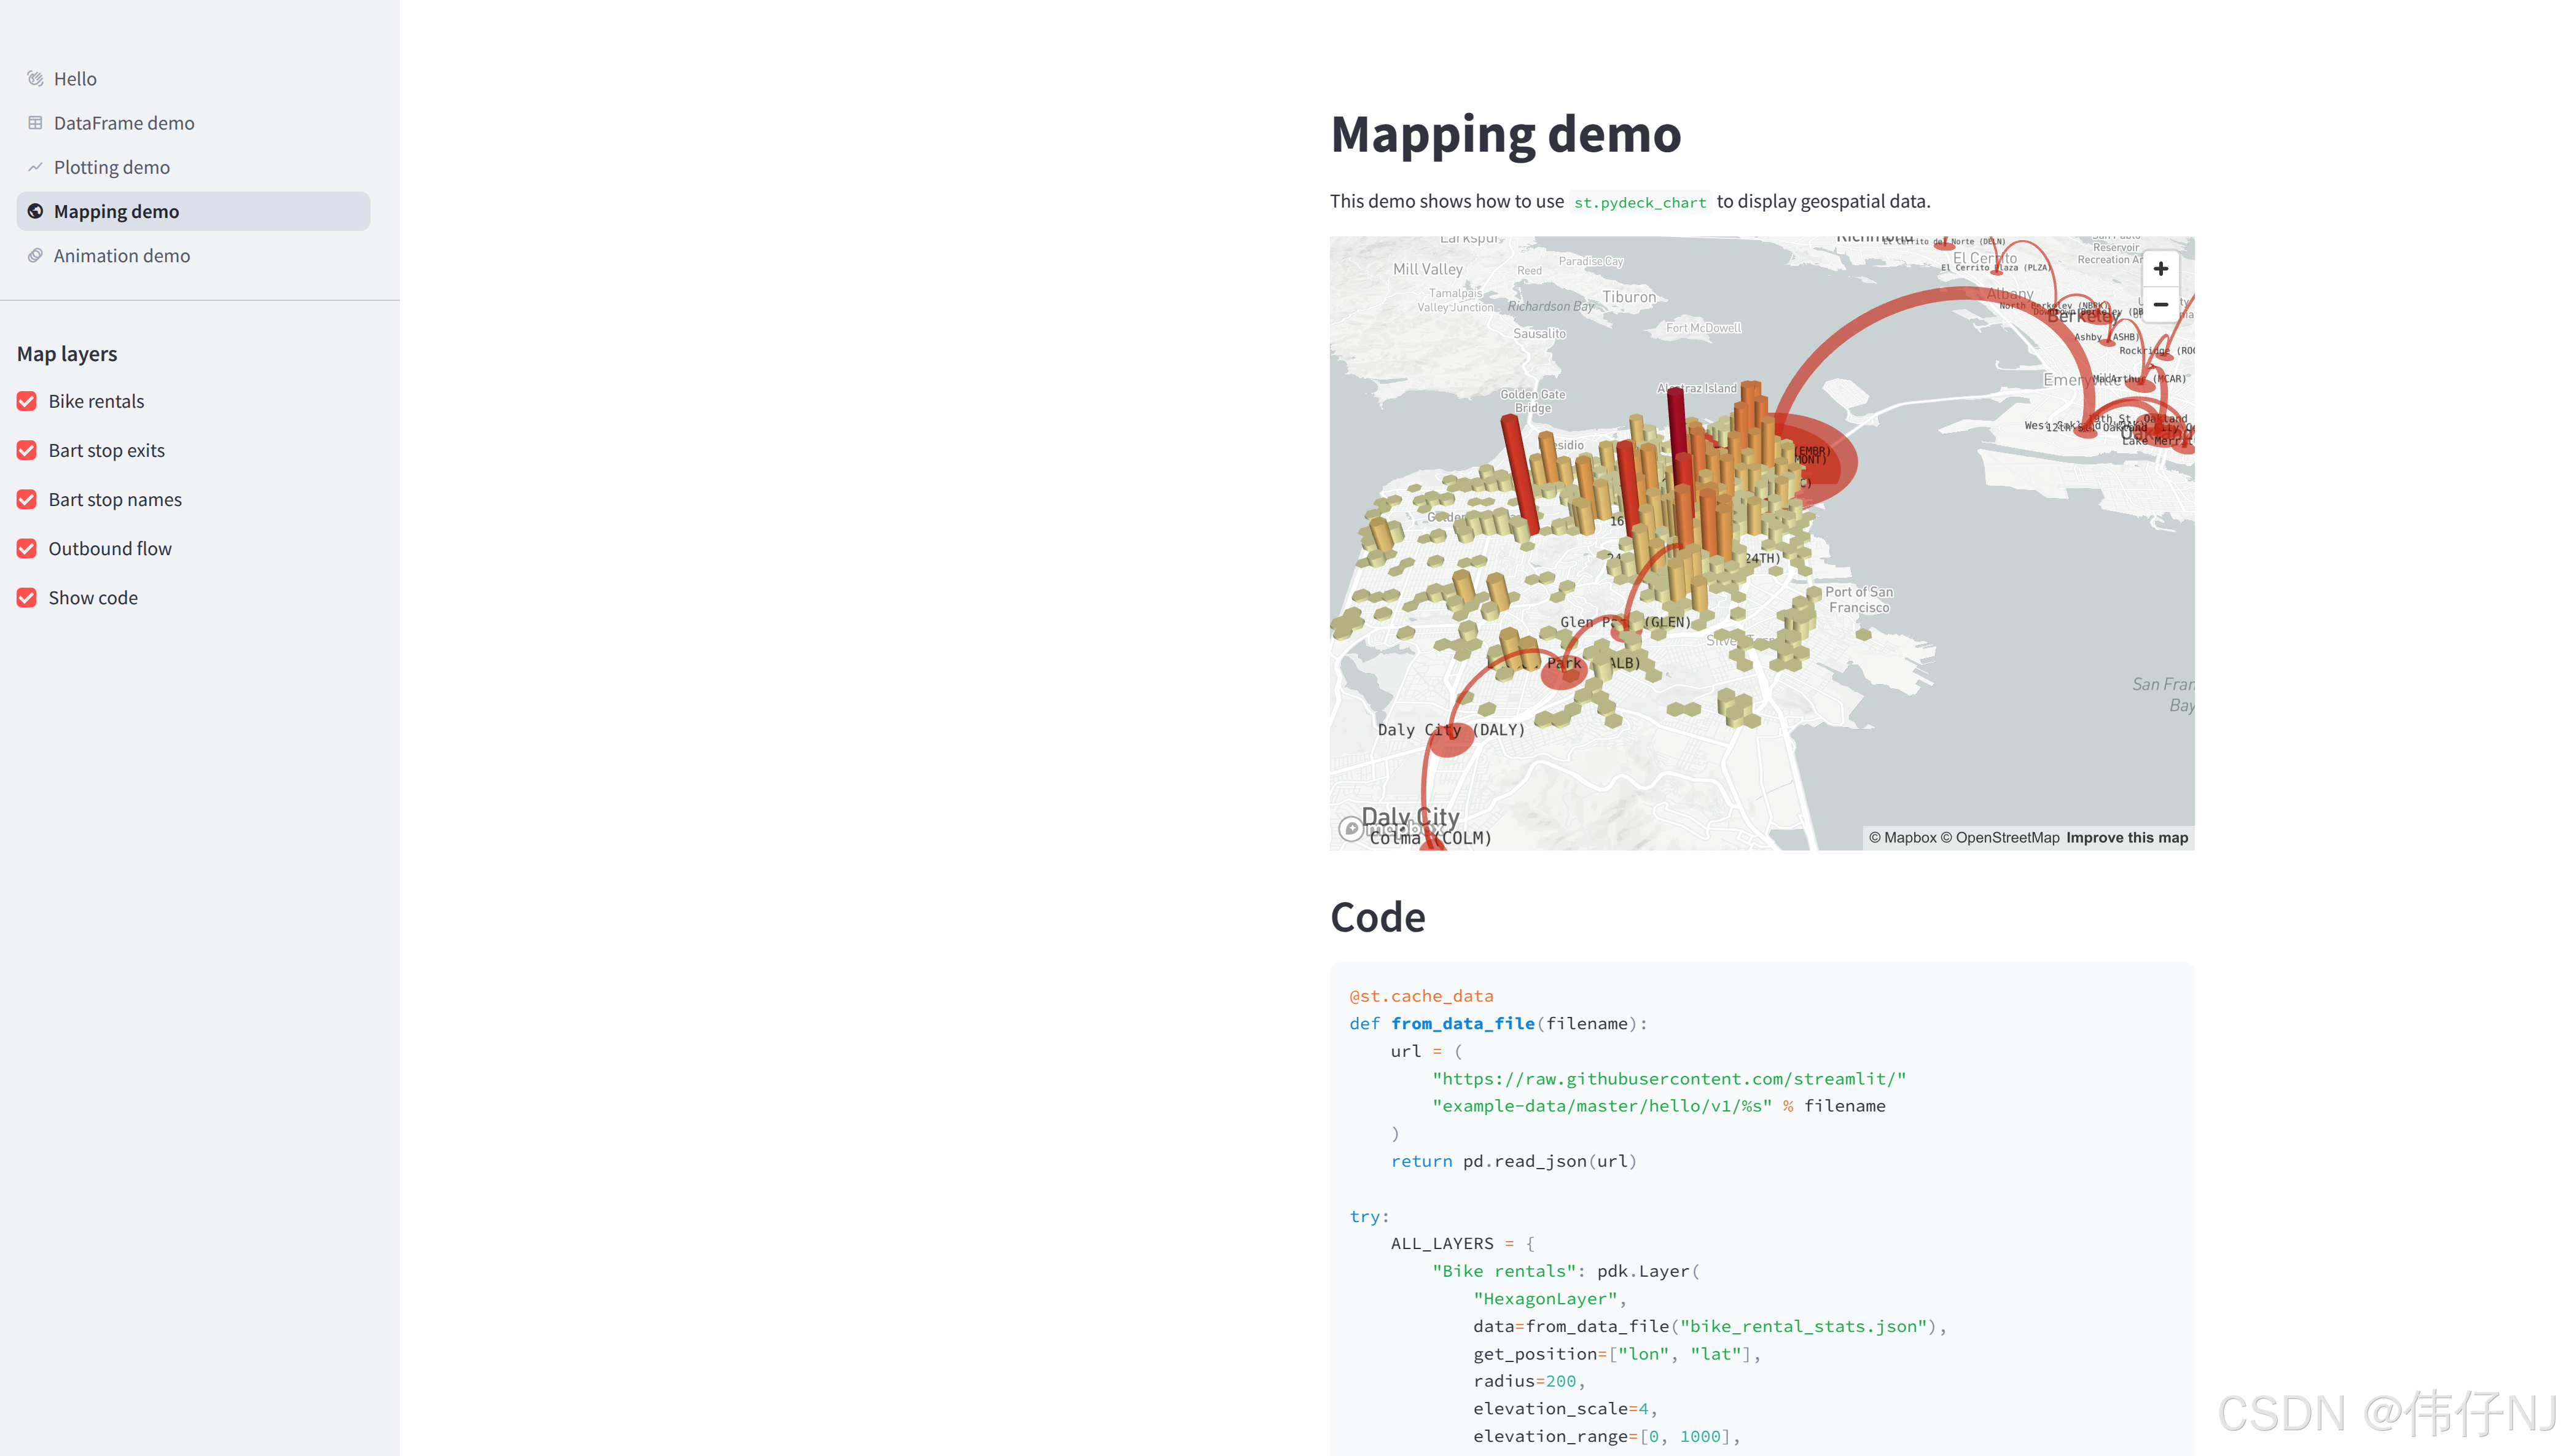This screenshot has height=1456, width=2561.
Task: Toggle the Bart stop exits checkbox
Action: (x=27, y=450)
